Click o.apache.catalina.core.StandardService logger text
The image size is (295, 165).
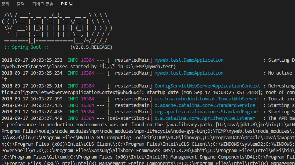click(x=205, y=105)
